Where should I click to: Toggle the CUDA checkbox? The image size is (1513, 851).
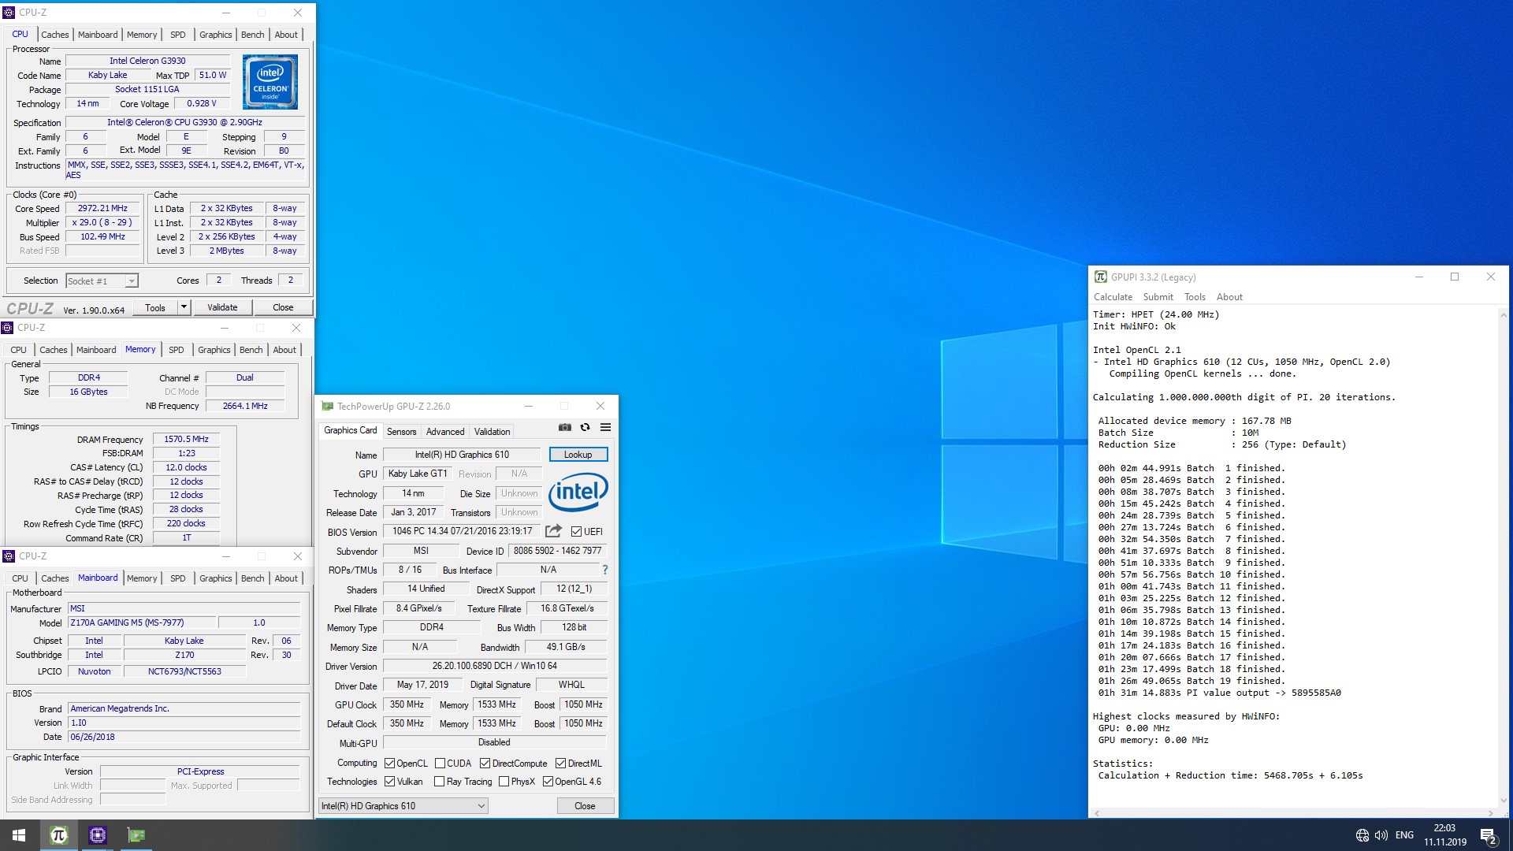440,763
